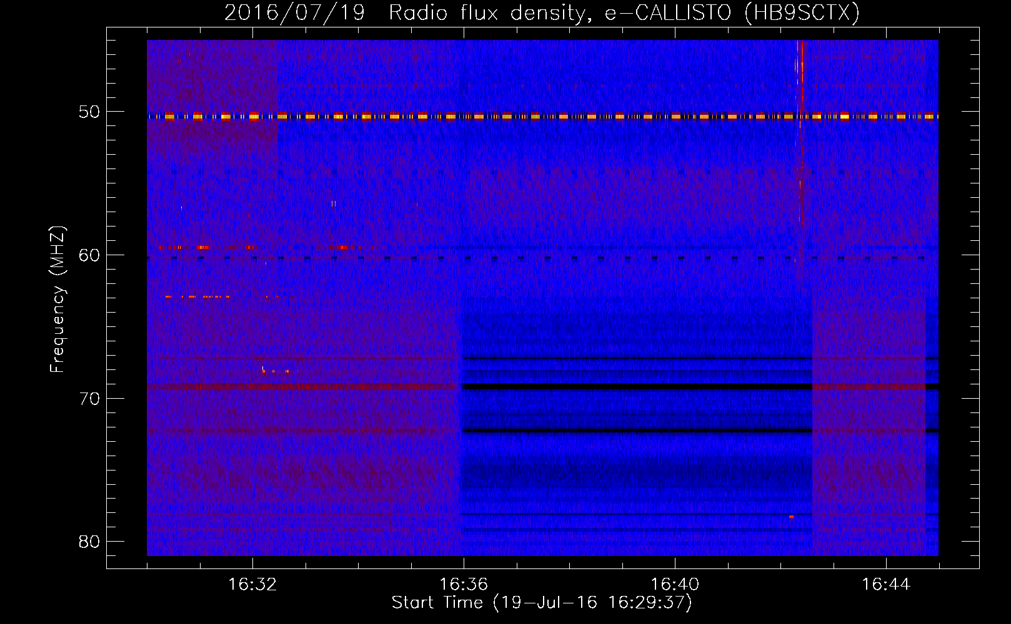Click the bright yellow interference line at 50 MHz
Image resolution: width=1011 pixels, height=624 pixels.
click(x=542, y=116)
